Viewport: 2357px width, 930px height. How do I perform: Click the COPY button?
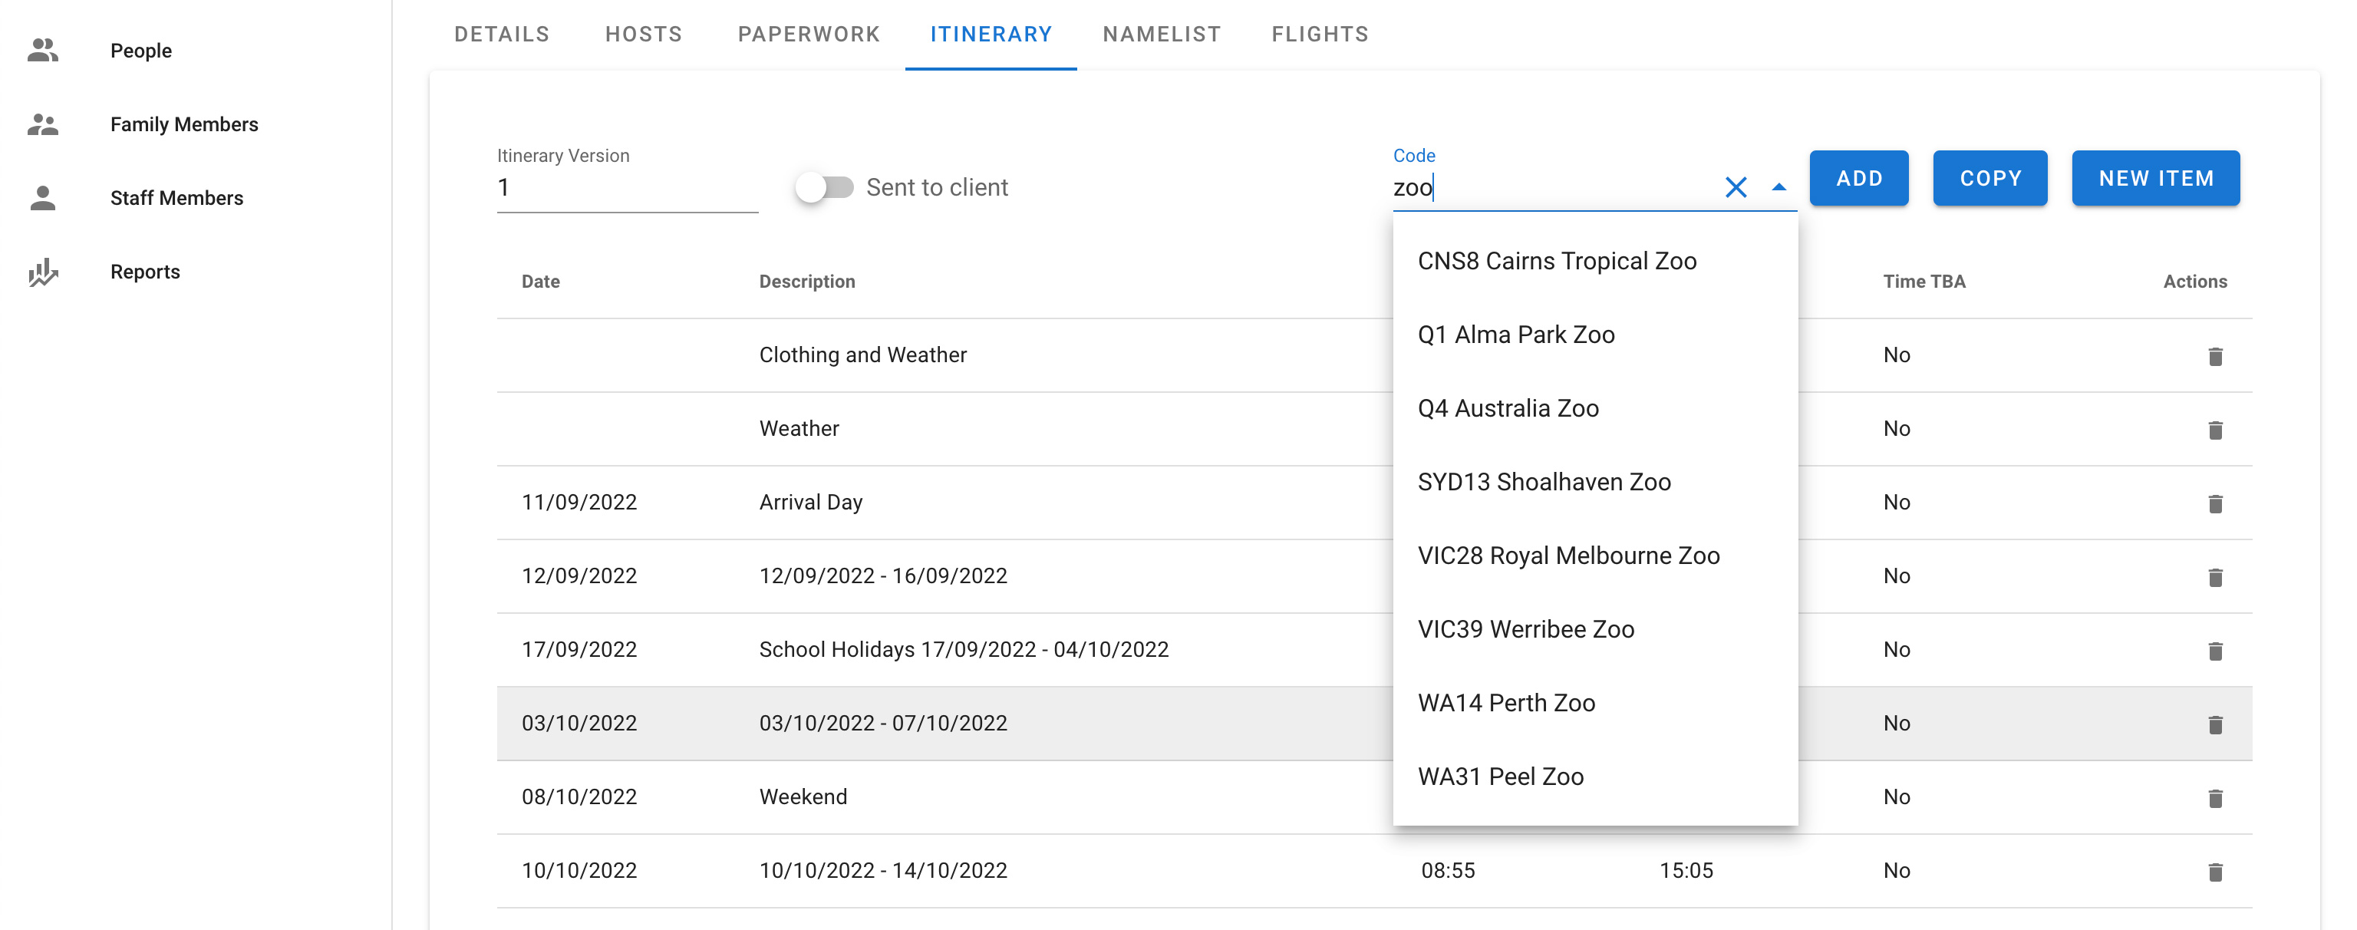coord(1989,179)
